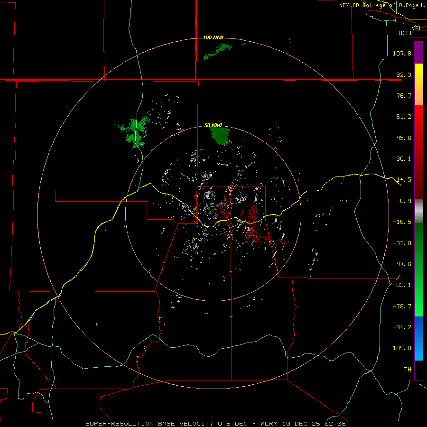Click the 45.6 legend value
Image resolution: width=427 pixels, height=427 pixels.
click(404, 138)
